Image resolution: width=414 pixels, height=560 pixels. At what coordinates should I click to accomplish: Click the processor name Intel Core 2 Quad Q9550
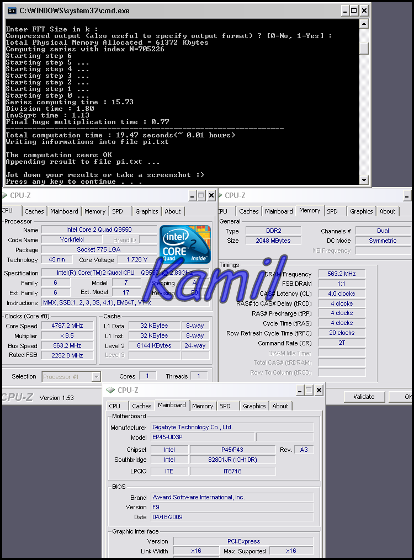tap(99, 230)
